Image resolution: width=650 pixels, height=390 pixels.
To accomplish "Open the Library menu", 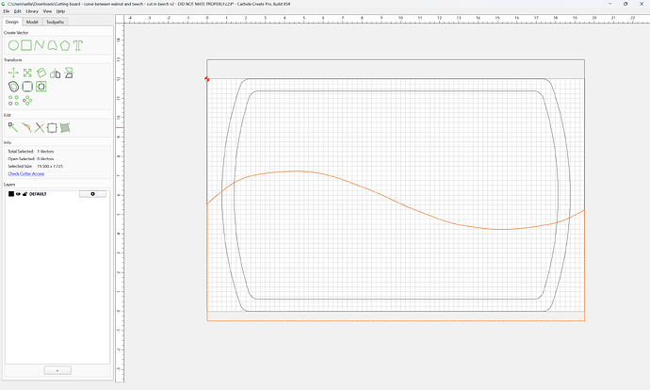I will coord(32,11).
